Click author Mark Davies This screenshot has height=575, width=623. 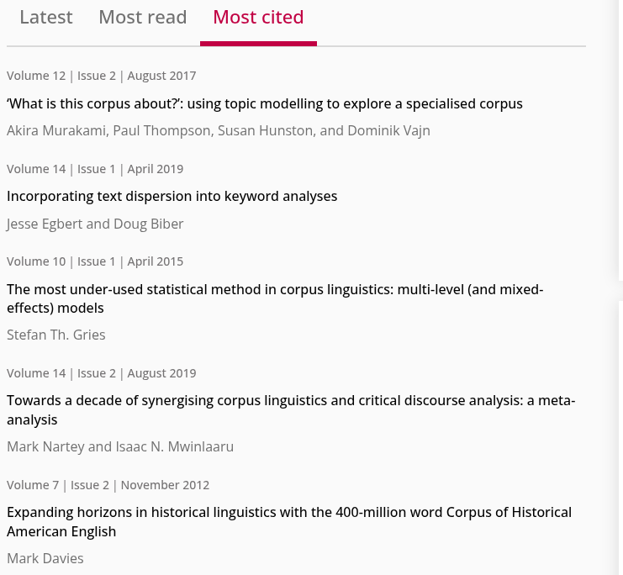(x=45, y=558)
